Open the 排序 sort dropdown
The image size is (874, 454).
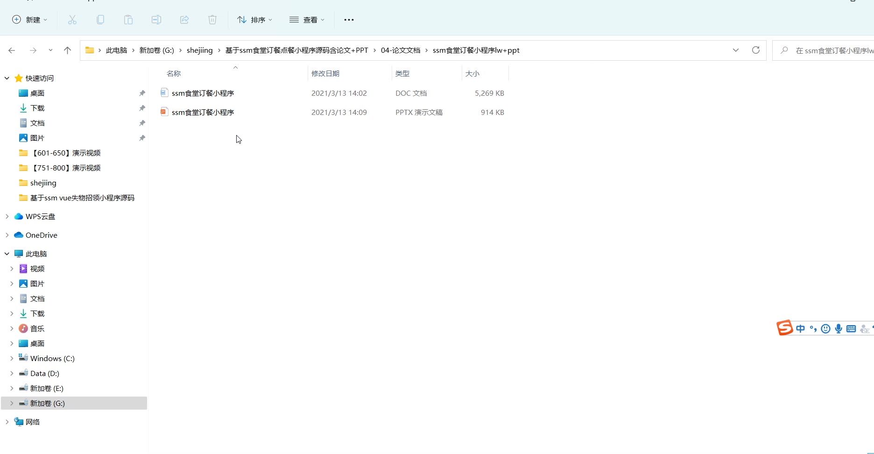[254, 20]
